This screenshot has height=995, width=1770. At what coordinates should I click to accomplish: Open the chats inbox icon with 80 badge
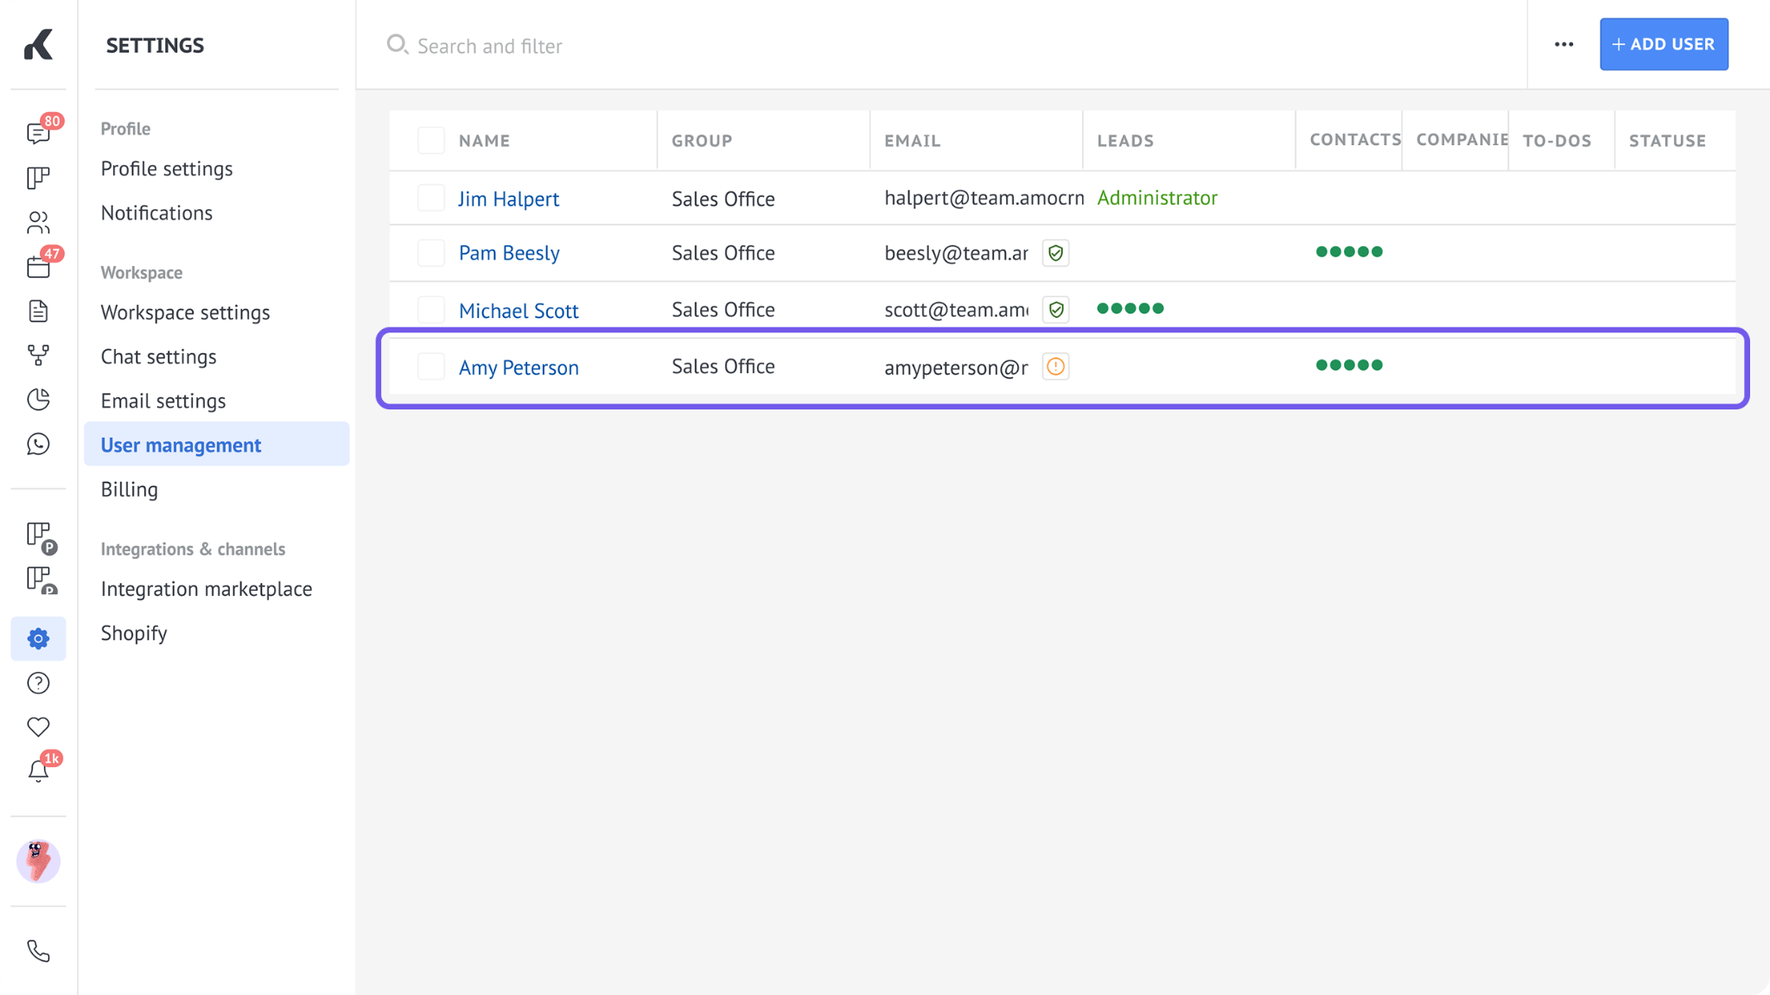38,133
